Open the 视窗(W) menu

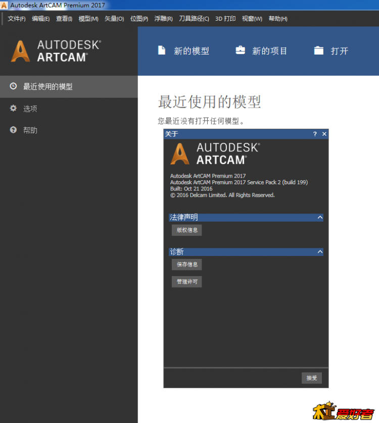pyautogui.click(x=252, y=19)
